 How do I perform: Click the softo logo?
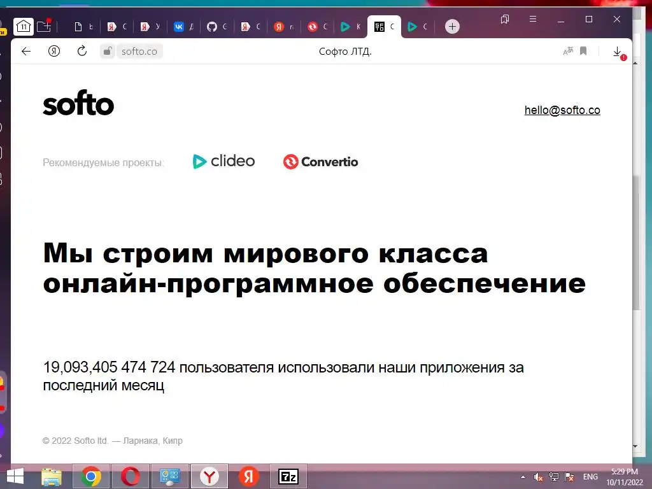coord(78,103)
